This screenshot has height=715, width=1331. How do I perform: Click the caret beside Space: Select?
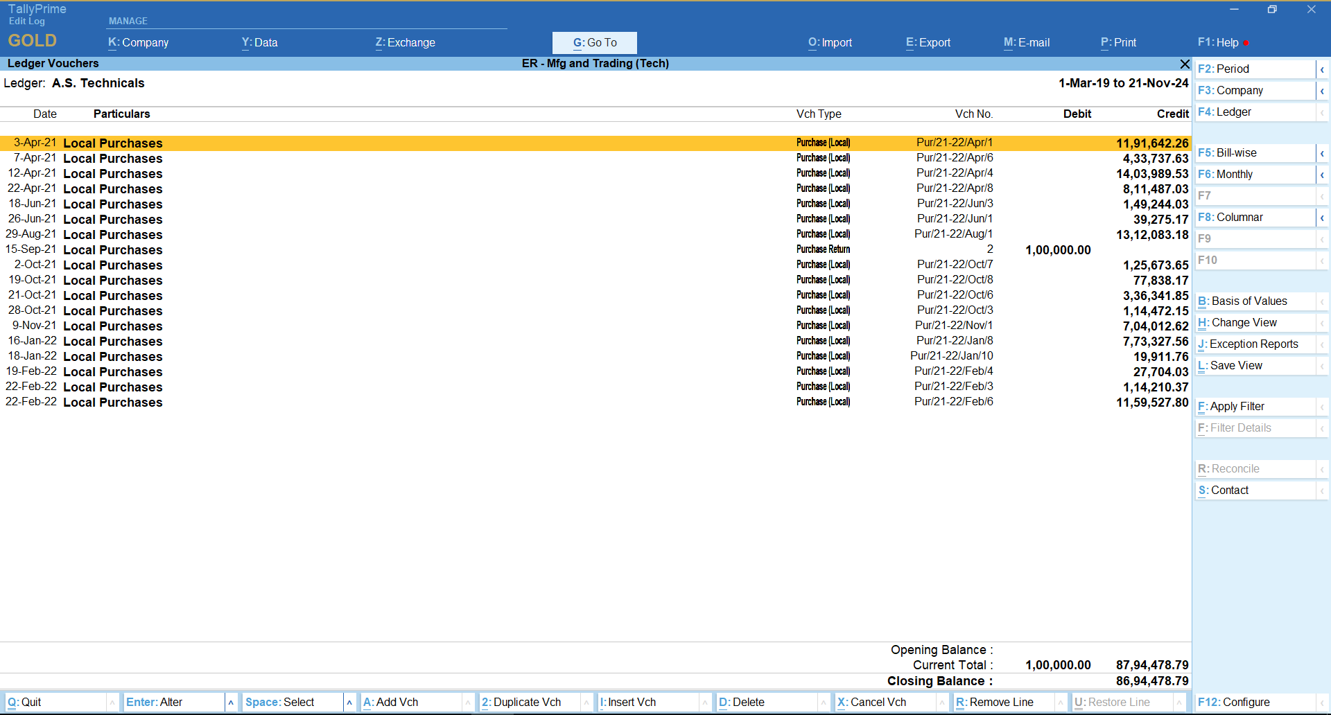pos(349,703)
